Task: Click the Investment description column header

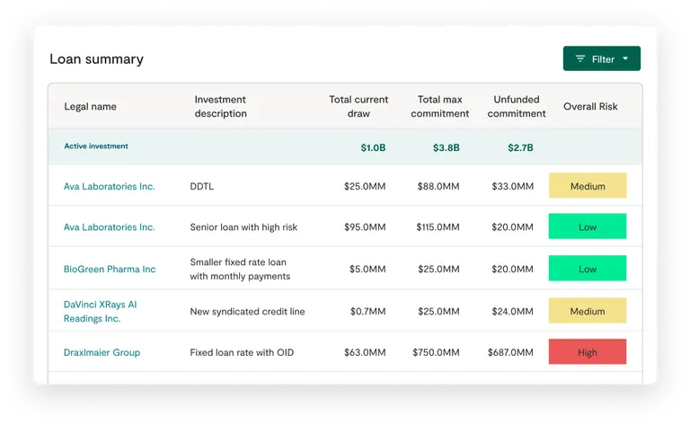Action: pos(220,106)
